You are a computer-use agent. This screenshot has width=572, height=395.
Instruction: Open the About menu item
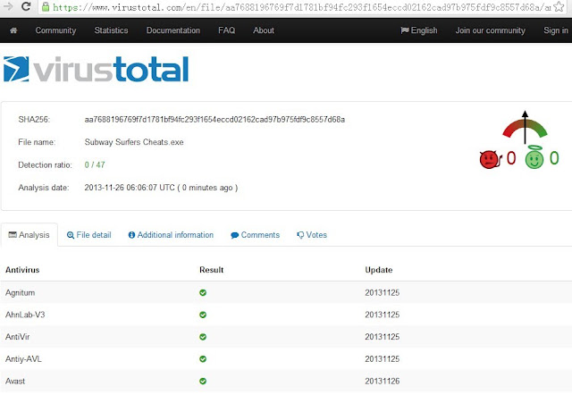click(264, 30)
